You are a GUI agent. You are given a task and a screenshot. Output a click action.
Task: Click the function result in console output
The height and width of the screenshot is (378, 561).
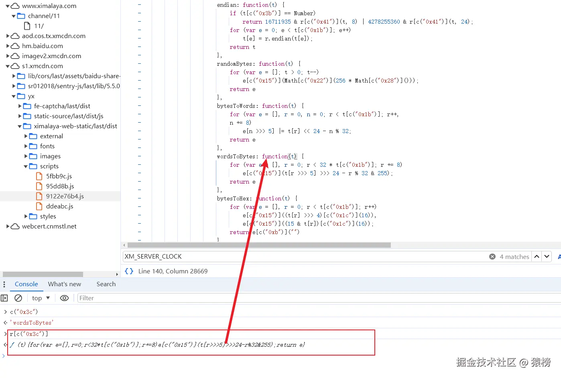(x=157, y=345)
